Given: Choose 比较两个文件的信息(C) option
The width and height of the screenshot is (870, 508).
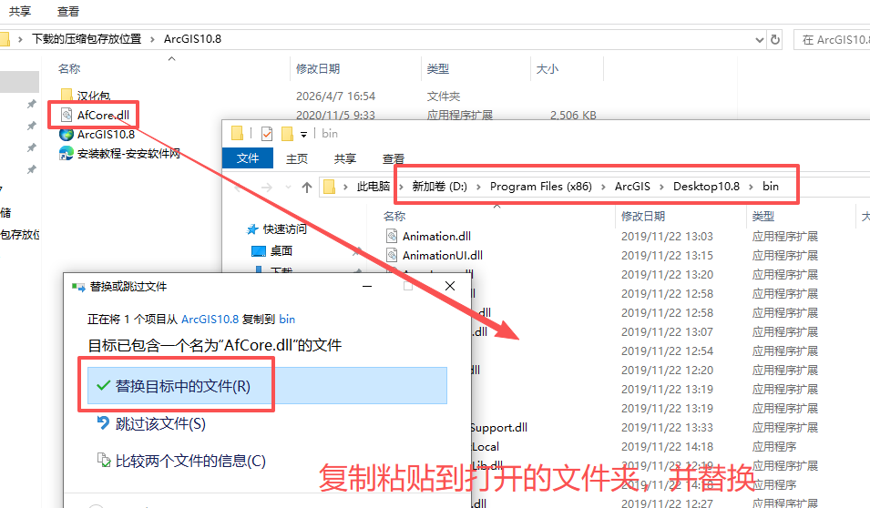Looking at the screenshot, I should 181,461.
